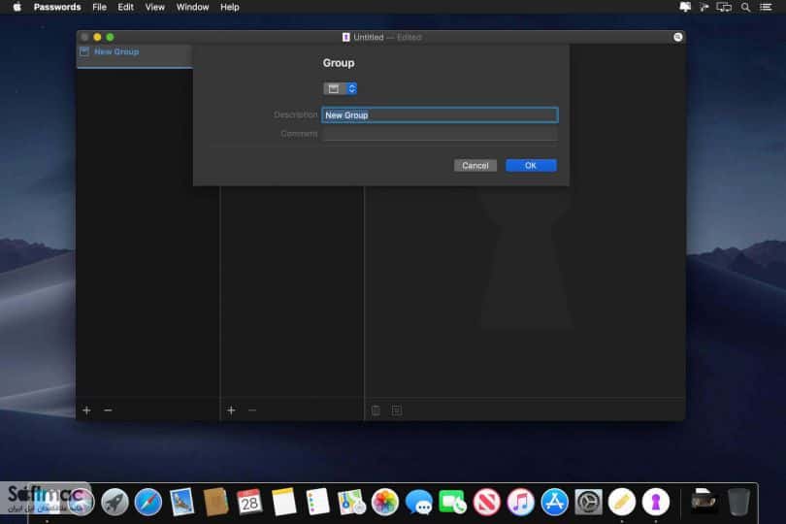786x524 pixels.
Task: Cancel the Group dialog
Action: 475,166
